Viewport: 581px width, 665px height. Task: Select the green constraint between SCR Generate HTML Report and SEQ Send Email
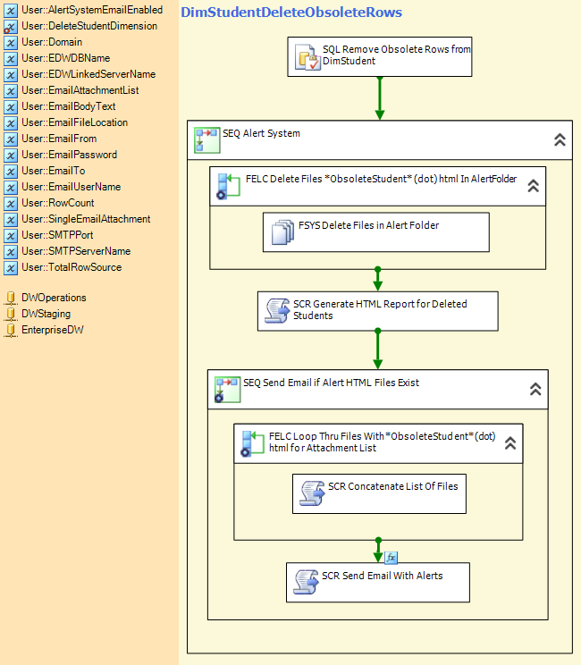coord(378,349)
